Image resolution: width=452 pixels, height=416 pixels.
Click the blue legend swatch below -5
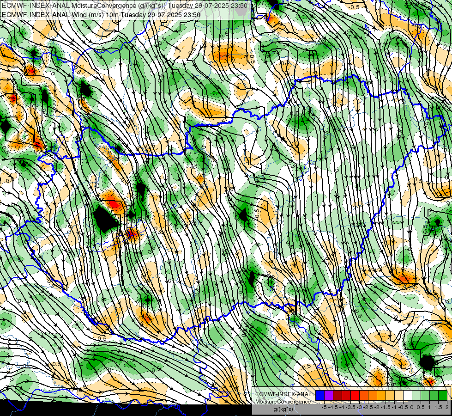pos(320,396)
